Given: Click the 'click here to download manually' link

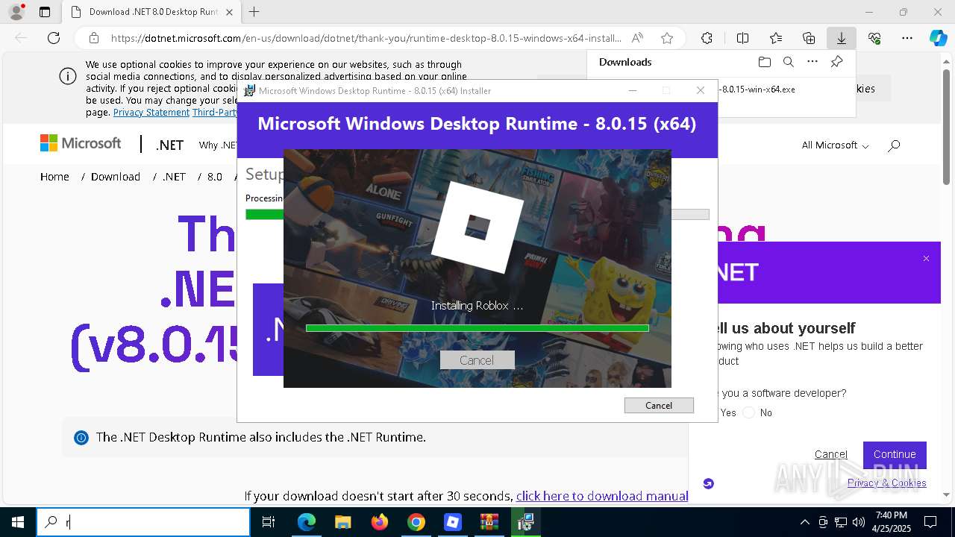Looking at the screenshot, I should [x=601, y=496].
